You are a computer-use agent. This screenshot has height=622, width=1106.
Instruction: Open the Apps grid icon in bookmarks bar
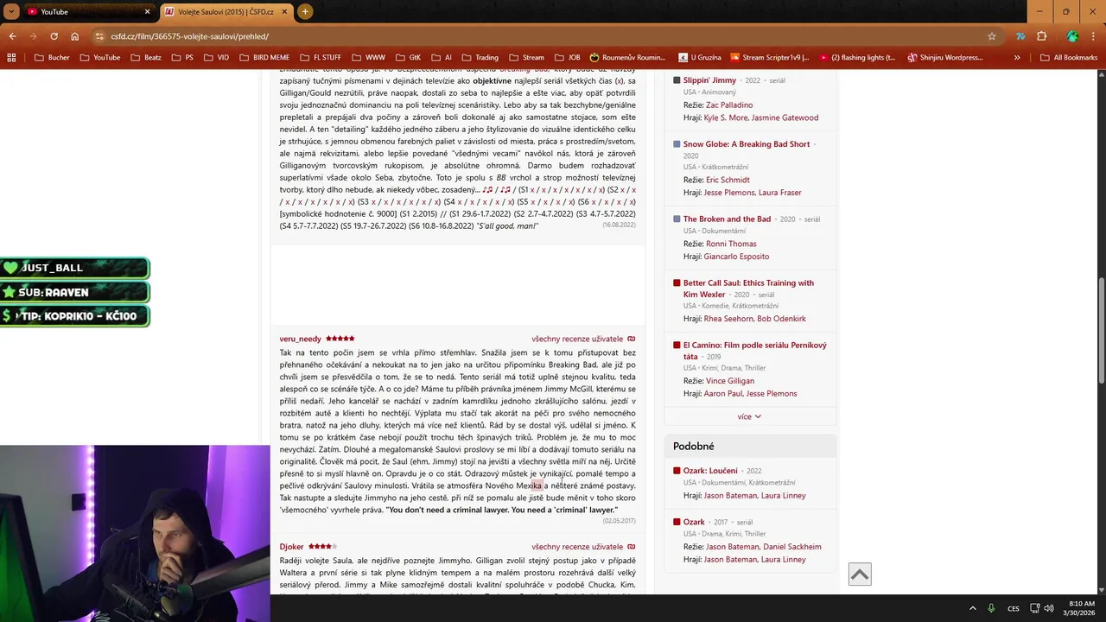click(11, 58)
